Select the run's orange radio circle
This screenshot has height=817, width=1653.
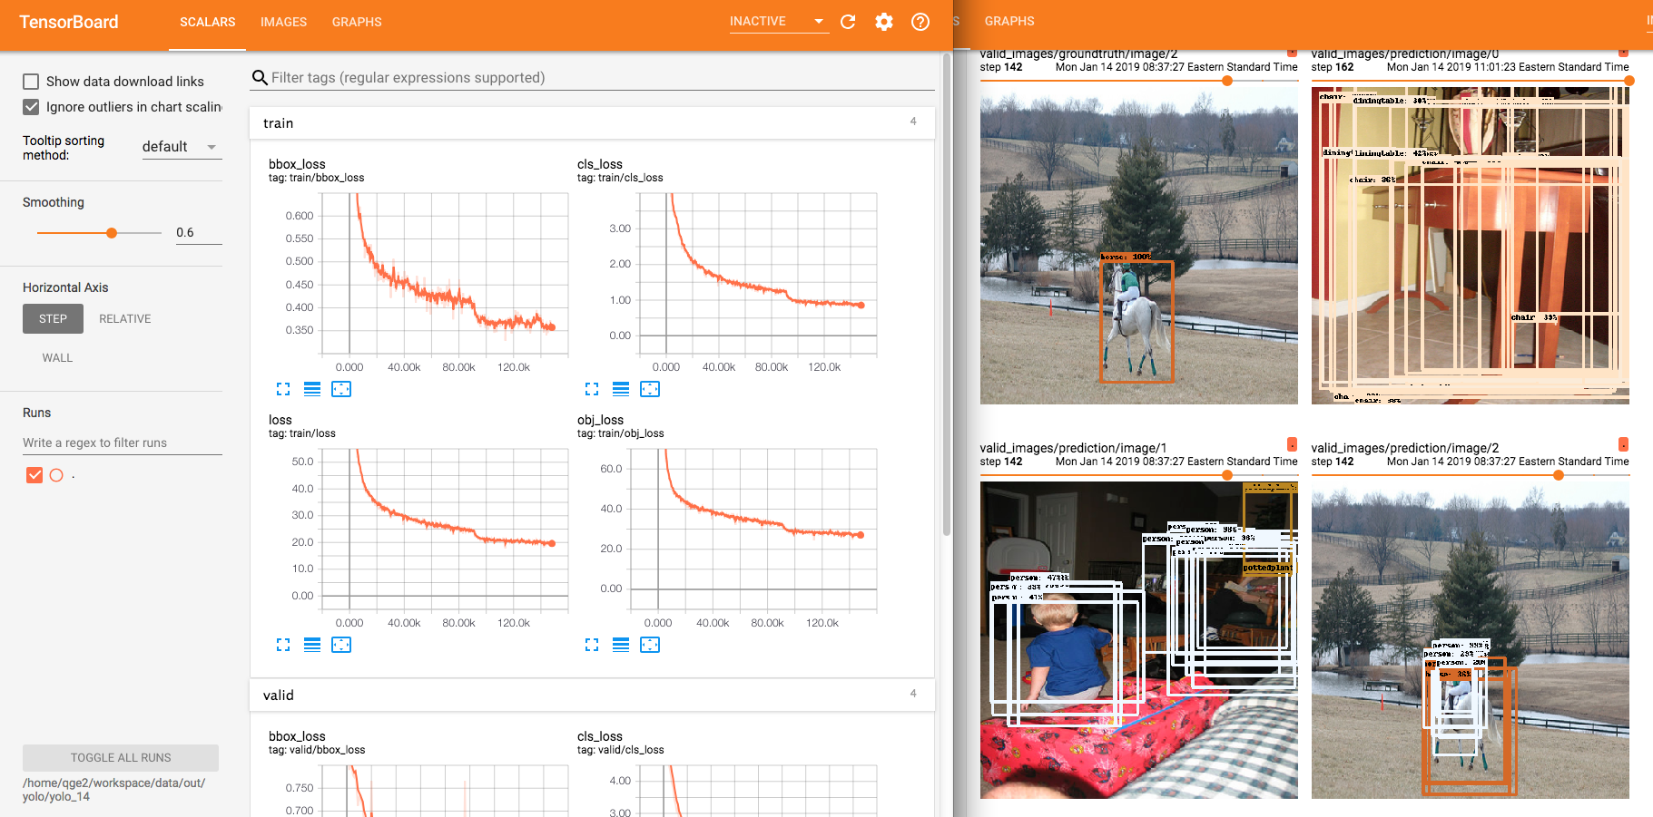(56, 475)
